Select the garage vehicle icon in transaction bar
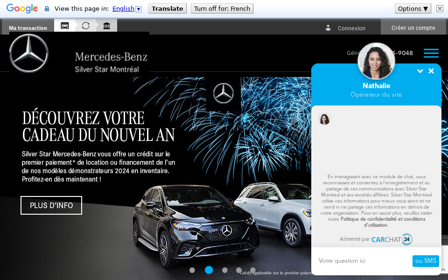This screenshot has width=448, height=280. [65, 26]
